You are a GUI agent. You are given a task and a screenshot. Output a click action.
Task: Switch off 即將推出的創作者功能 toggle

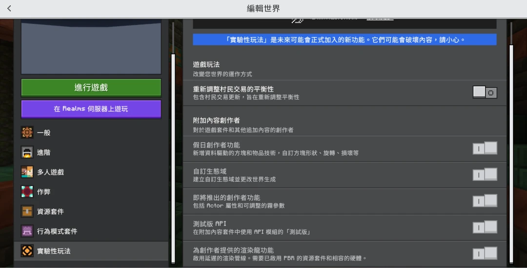click(x=485, y=201)
